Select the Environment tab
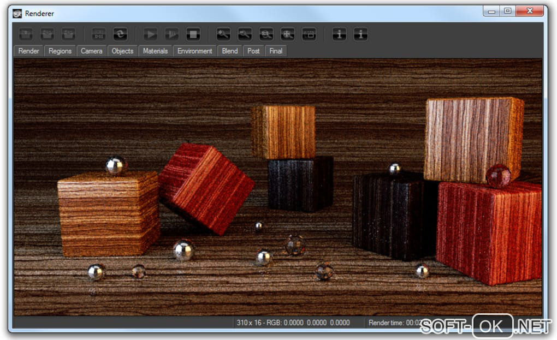Image resolution: width=557 pixels, height=340 pixels. tap(194, 51)
